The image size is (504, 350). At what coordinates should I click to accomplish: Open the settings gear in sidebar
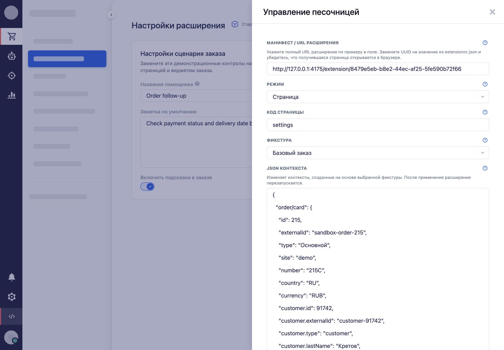[12, 297]
